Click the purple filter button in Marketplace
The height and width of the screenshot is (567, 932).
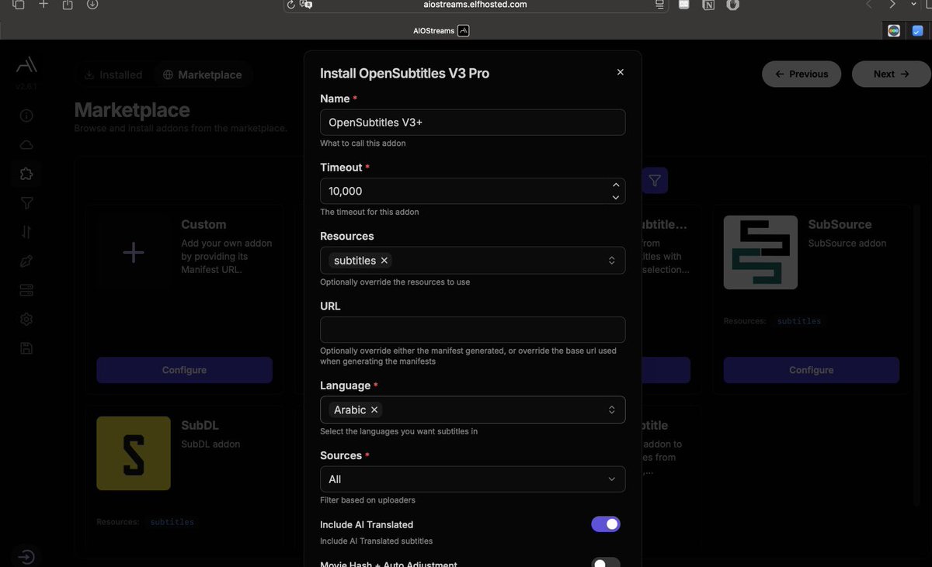click(x=655, y=180)
